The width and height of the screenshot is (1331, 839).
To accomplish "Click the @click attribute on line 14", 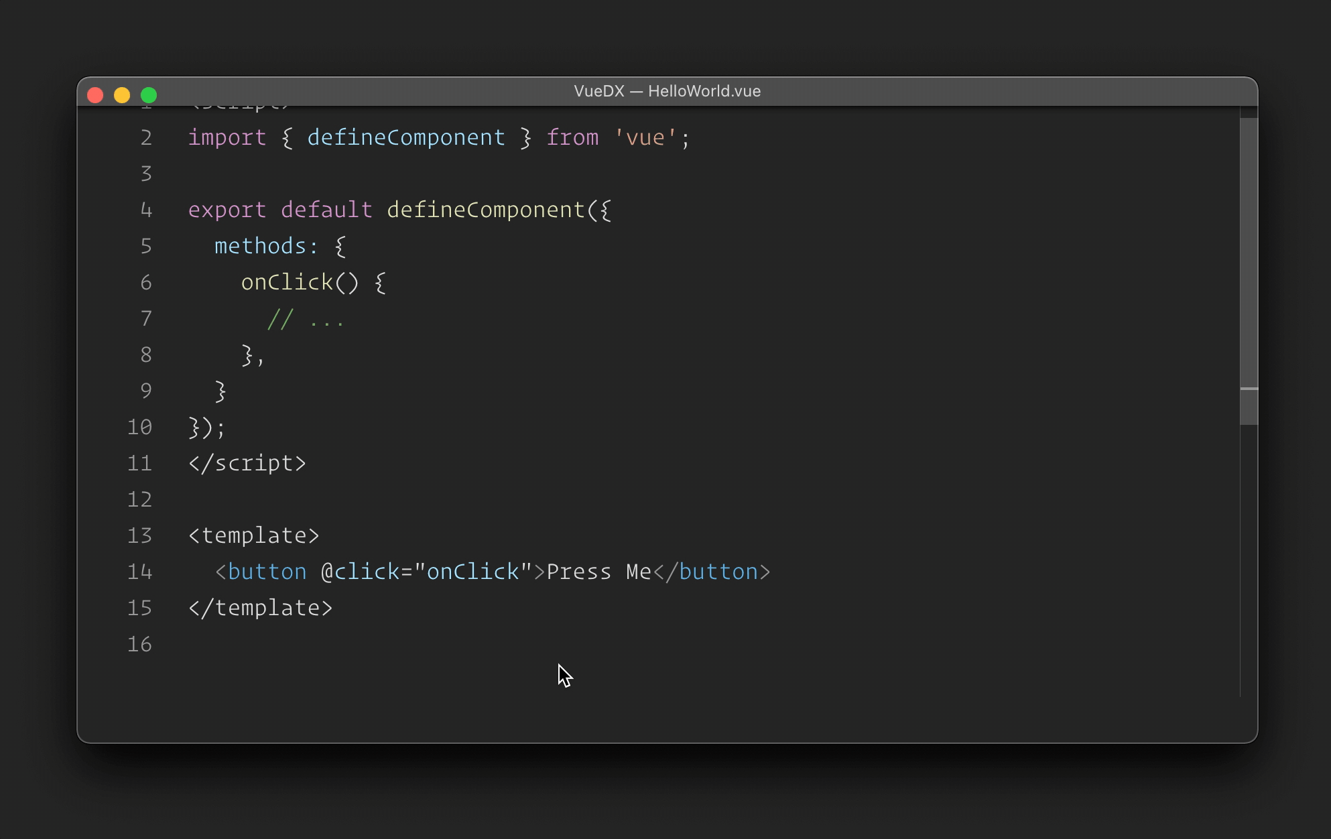I will point(359,572).
